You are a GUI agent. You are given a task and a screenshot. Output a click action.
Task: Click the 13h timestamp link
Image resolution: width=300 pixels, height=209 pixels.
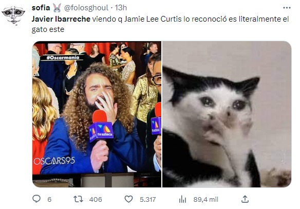tap(121, 8)
